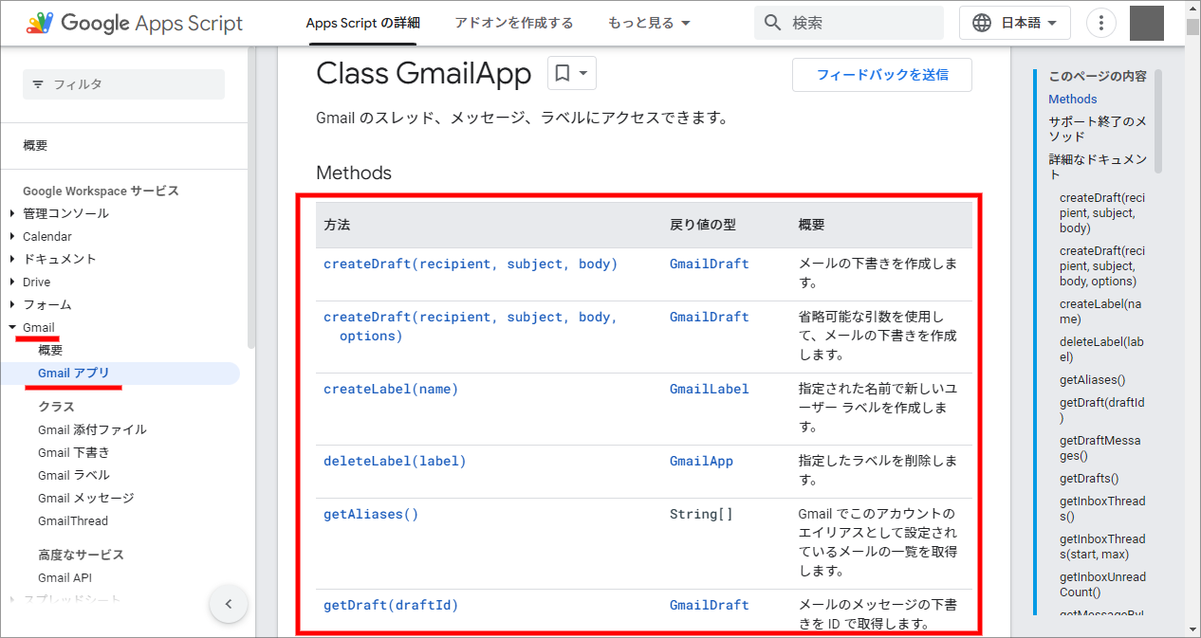Open Gmail 添付ファイル class page
The height and width of the screenshot is (638, 1201).
click(x=92, y=429)
